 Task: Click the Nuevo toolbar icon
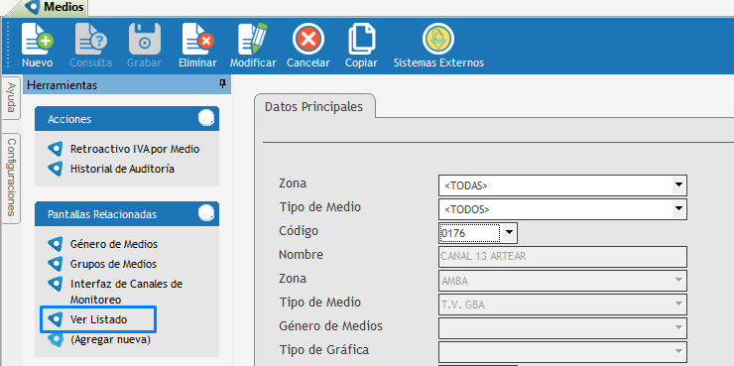pyautogui.click(x=37, y=39)
